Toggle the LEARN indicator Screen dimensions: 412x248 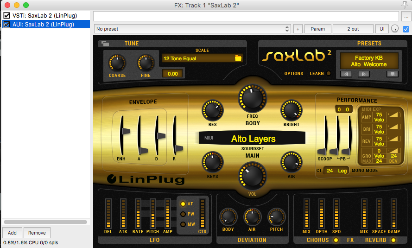329,74
